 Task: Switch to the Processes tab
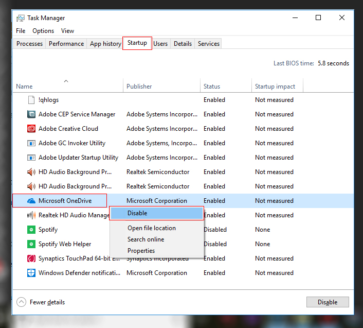[x=30, y=44]
